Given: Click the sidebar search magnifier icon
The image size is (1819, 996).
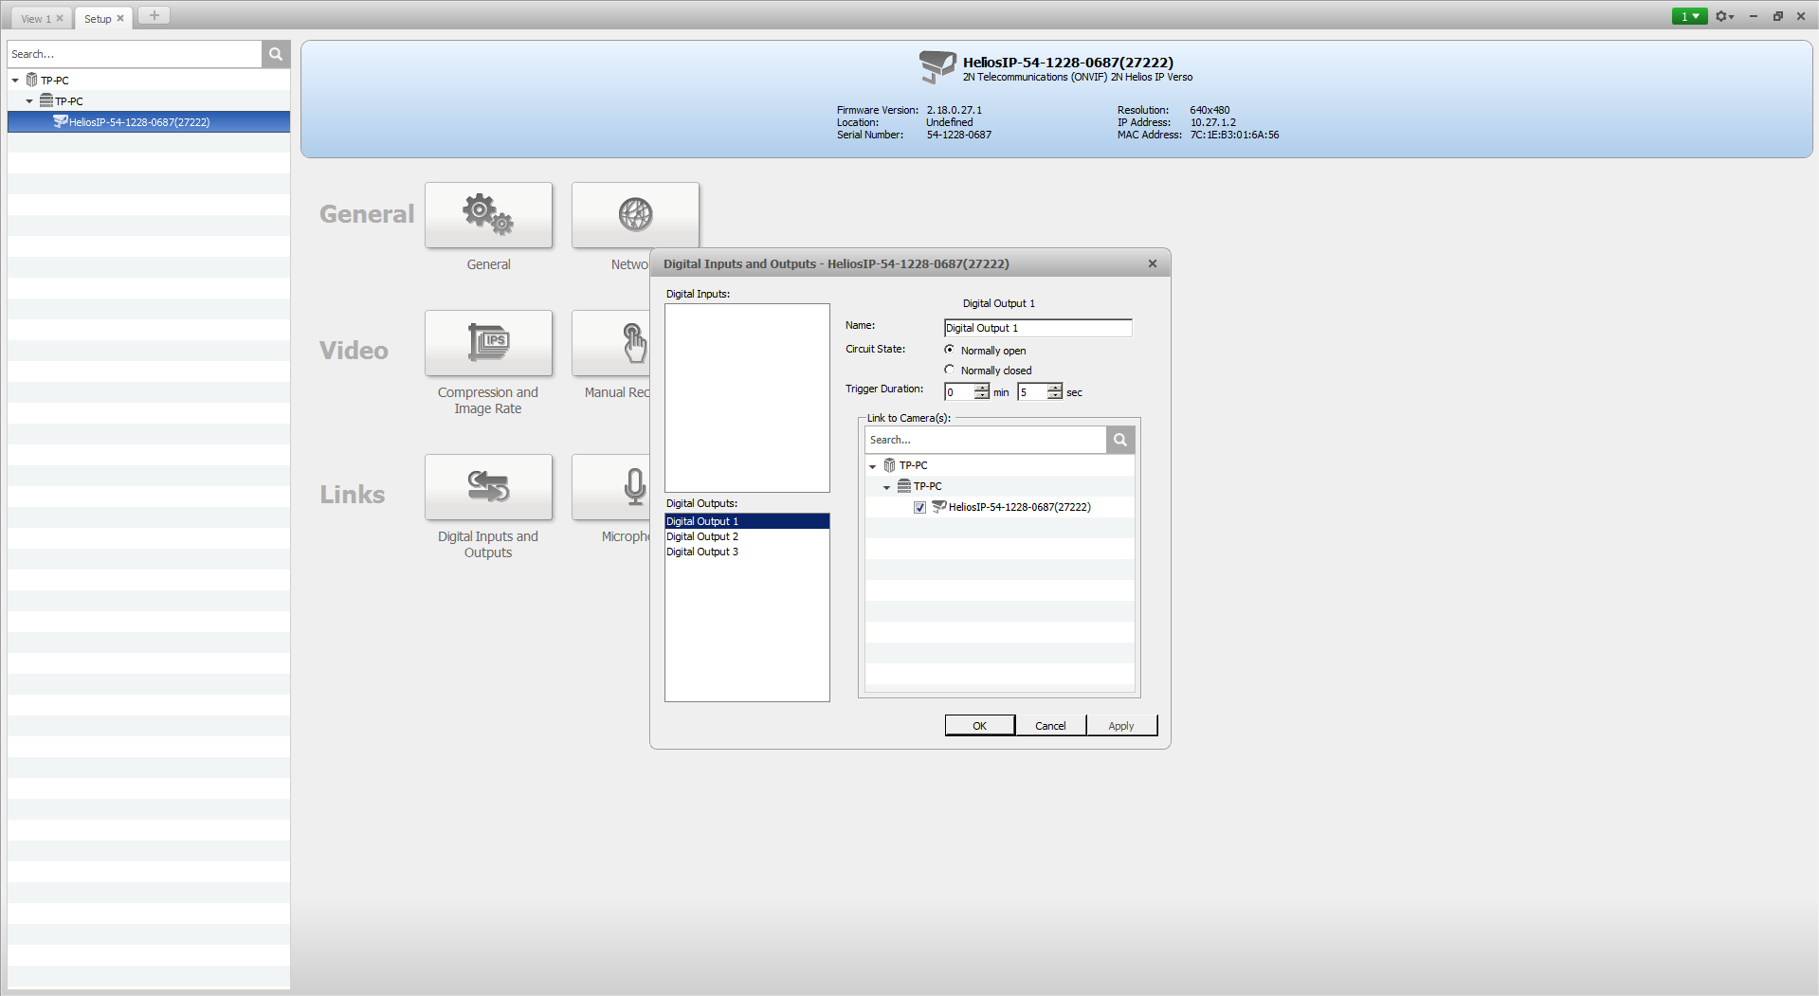Looking at the screenshot, I should point(276,54).
